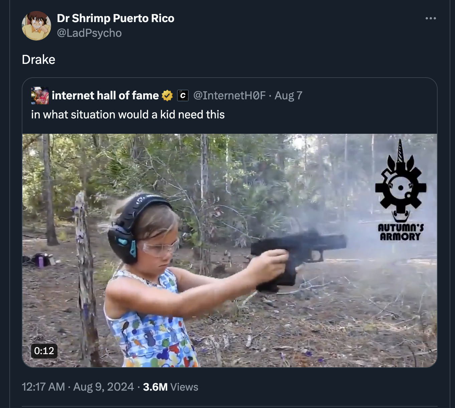The image size is (455, 408).
Task: Click the tweet text "Drake"
Action: [38, 60]
